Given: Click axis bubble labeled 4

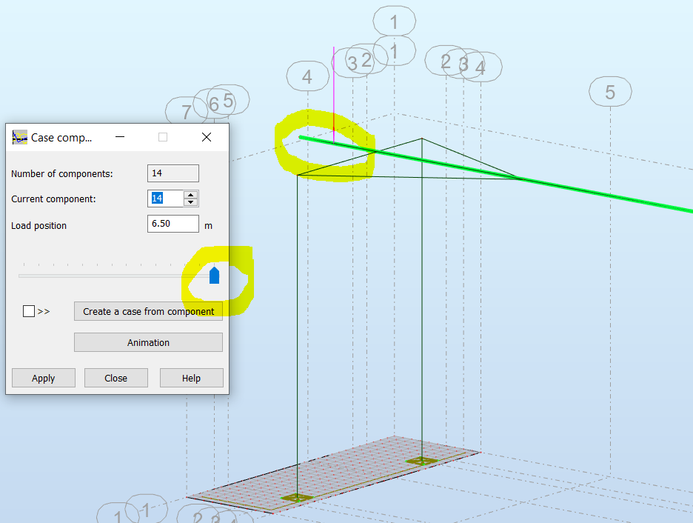Looking at the screenshot, I should pyautogui.click(x=307, y=76).
